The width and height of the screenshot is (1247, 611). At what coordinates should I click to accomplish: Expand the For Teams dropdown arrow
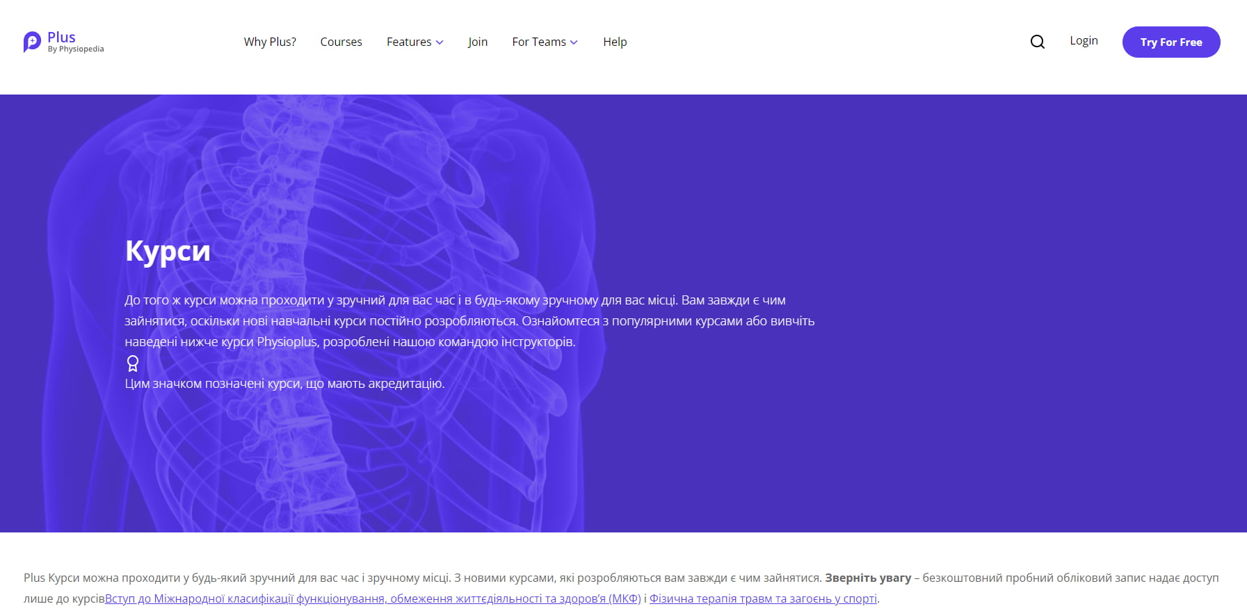(574, 42)
